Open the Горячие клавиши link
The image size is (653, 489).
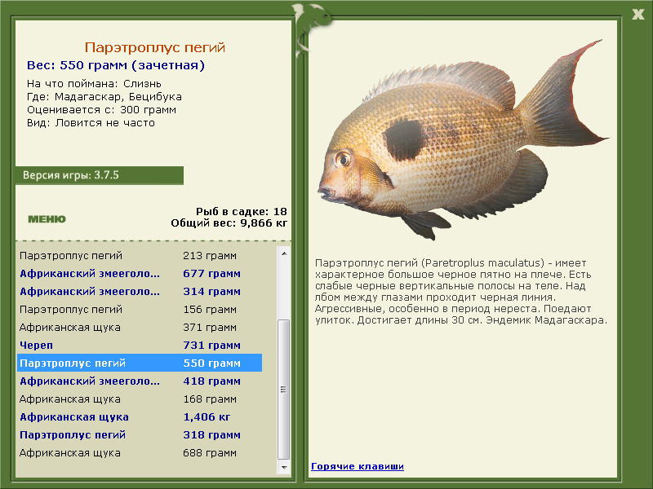[x=358, y=466]
